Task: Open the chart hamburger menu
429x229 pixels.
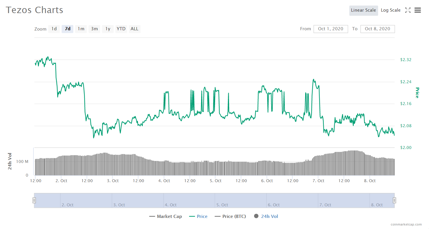Action: pyautogui.click(x=418, y=10)
